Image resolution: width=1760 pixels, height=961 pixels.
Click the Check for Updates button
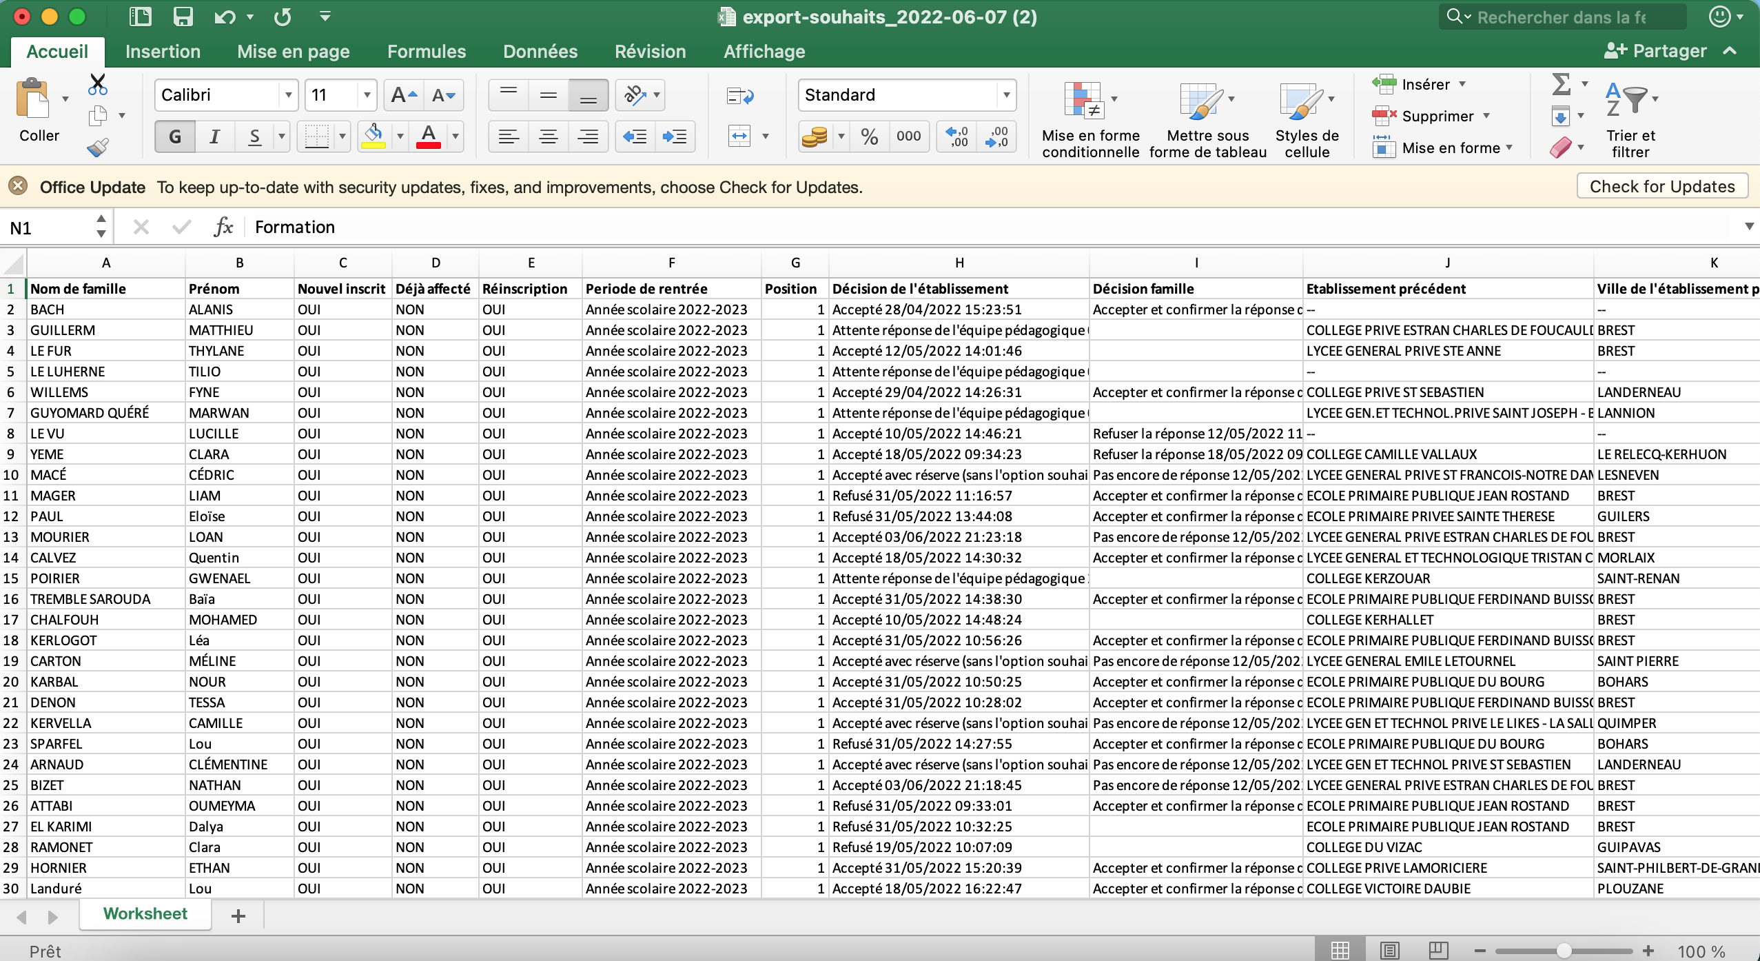pyautogui.click(x=1662, y=186)
